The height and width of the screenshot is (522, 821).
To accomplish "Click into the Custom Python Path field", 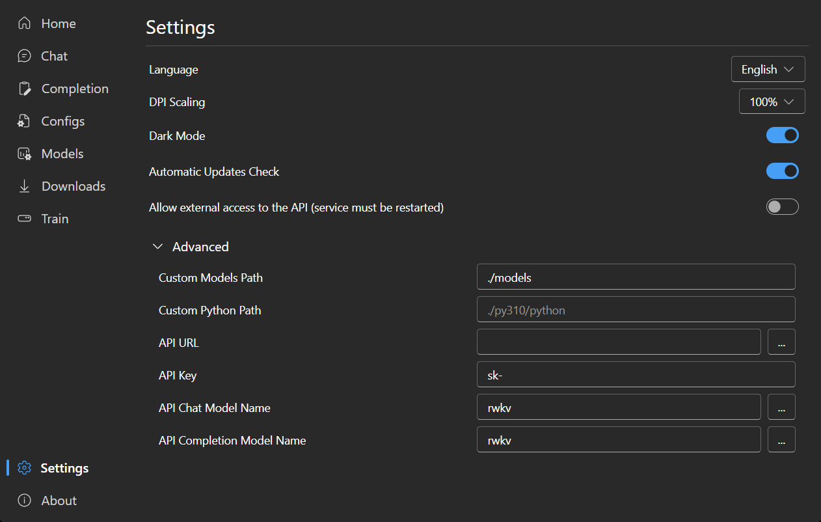I will coord(636,309).
